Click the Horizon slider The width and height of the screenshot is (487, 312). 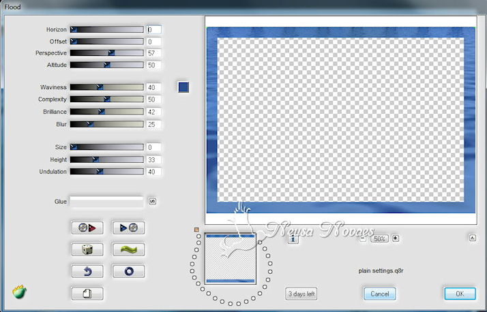106,29
